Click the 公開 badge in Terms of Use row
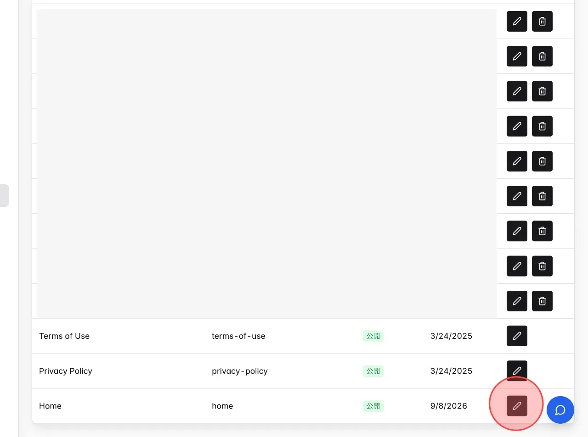This screenshot has width=588, height=437. 373,336
